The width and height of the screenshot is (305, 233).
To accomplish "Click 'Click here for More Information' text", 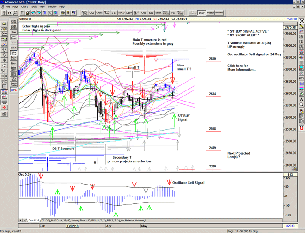I will tap(242, 67).
